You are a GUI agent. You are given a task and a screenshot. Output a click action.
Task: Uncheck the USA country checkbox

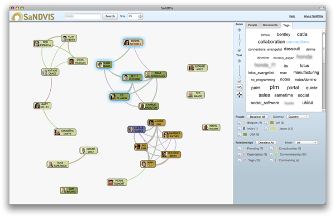point(239,134)
